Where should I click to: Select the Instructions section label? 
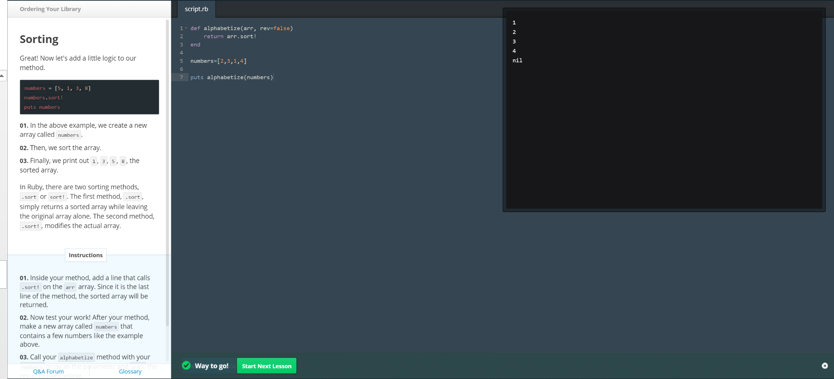click(x=86, y=255)
